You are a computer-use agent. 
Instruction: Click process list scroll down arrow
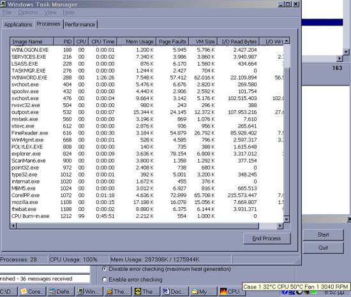[x=287, y=219]
